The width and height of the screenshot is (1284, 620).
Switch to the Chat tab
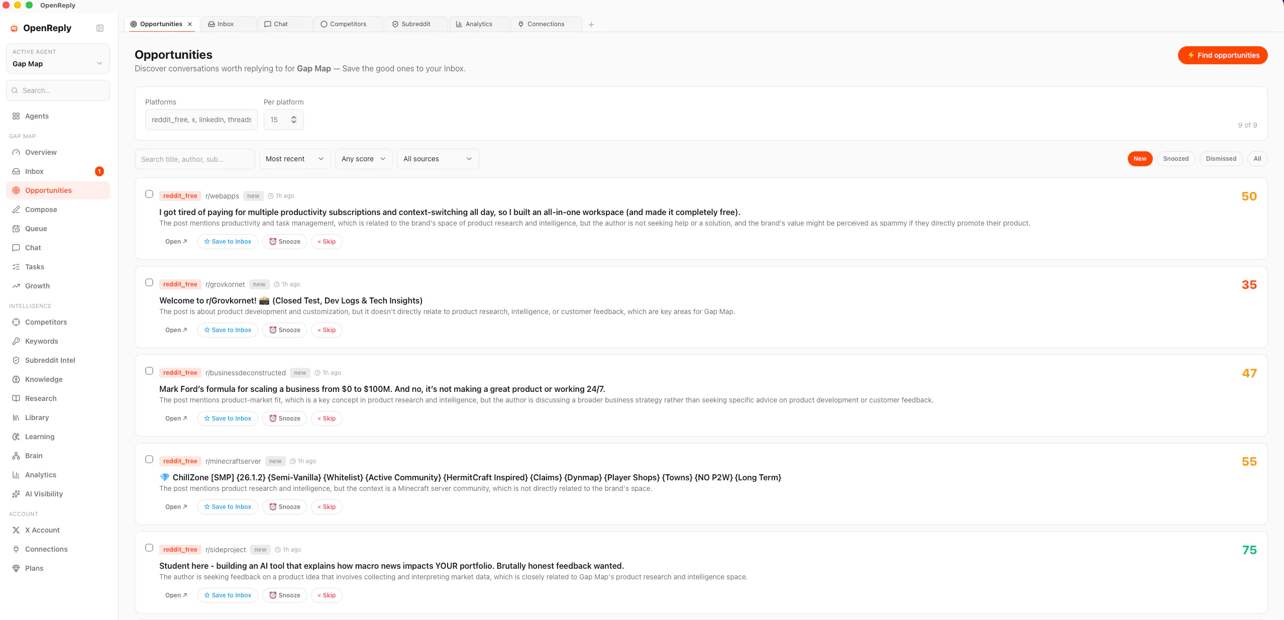[285, 24]
